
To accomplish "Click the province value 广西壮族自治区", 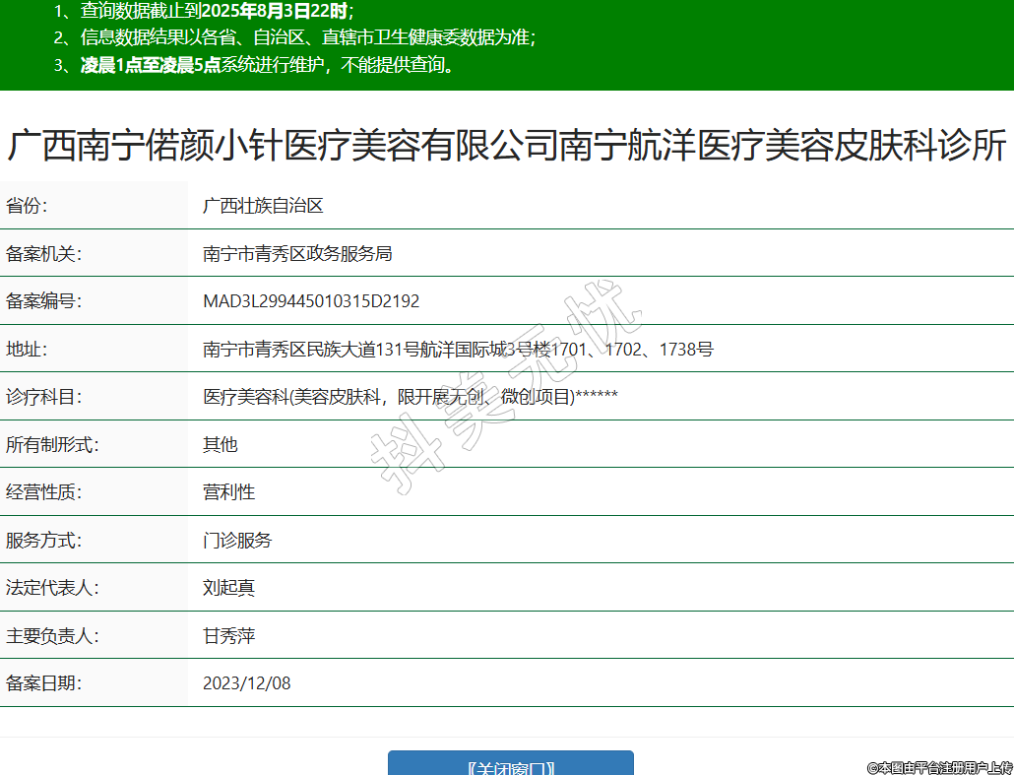I will click(x=263, y=206).
